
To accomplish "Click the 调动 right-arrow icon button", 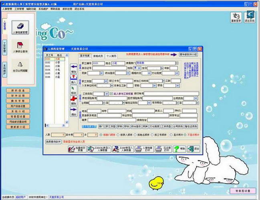I will [74, 112].
